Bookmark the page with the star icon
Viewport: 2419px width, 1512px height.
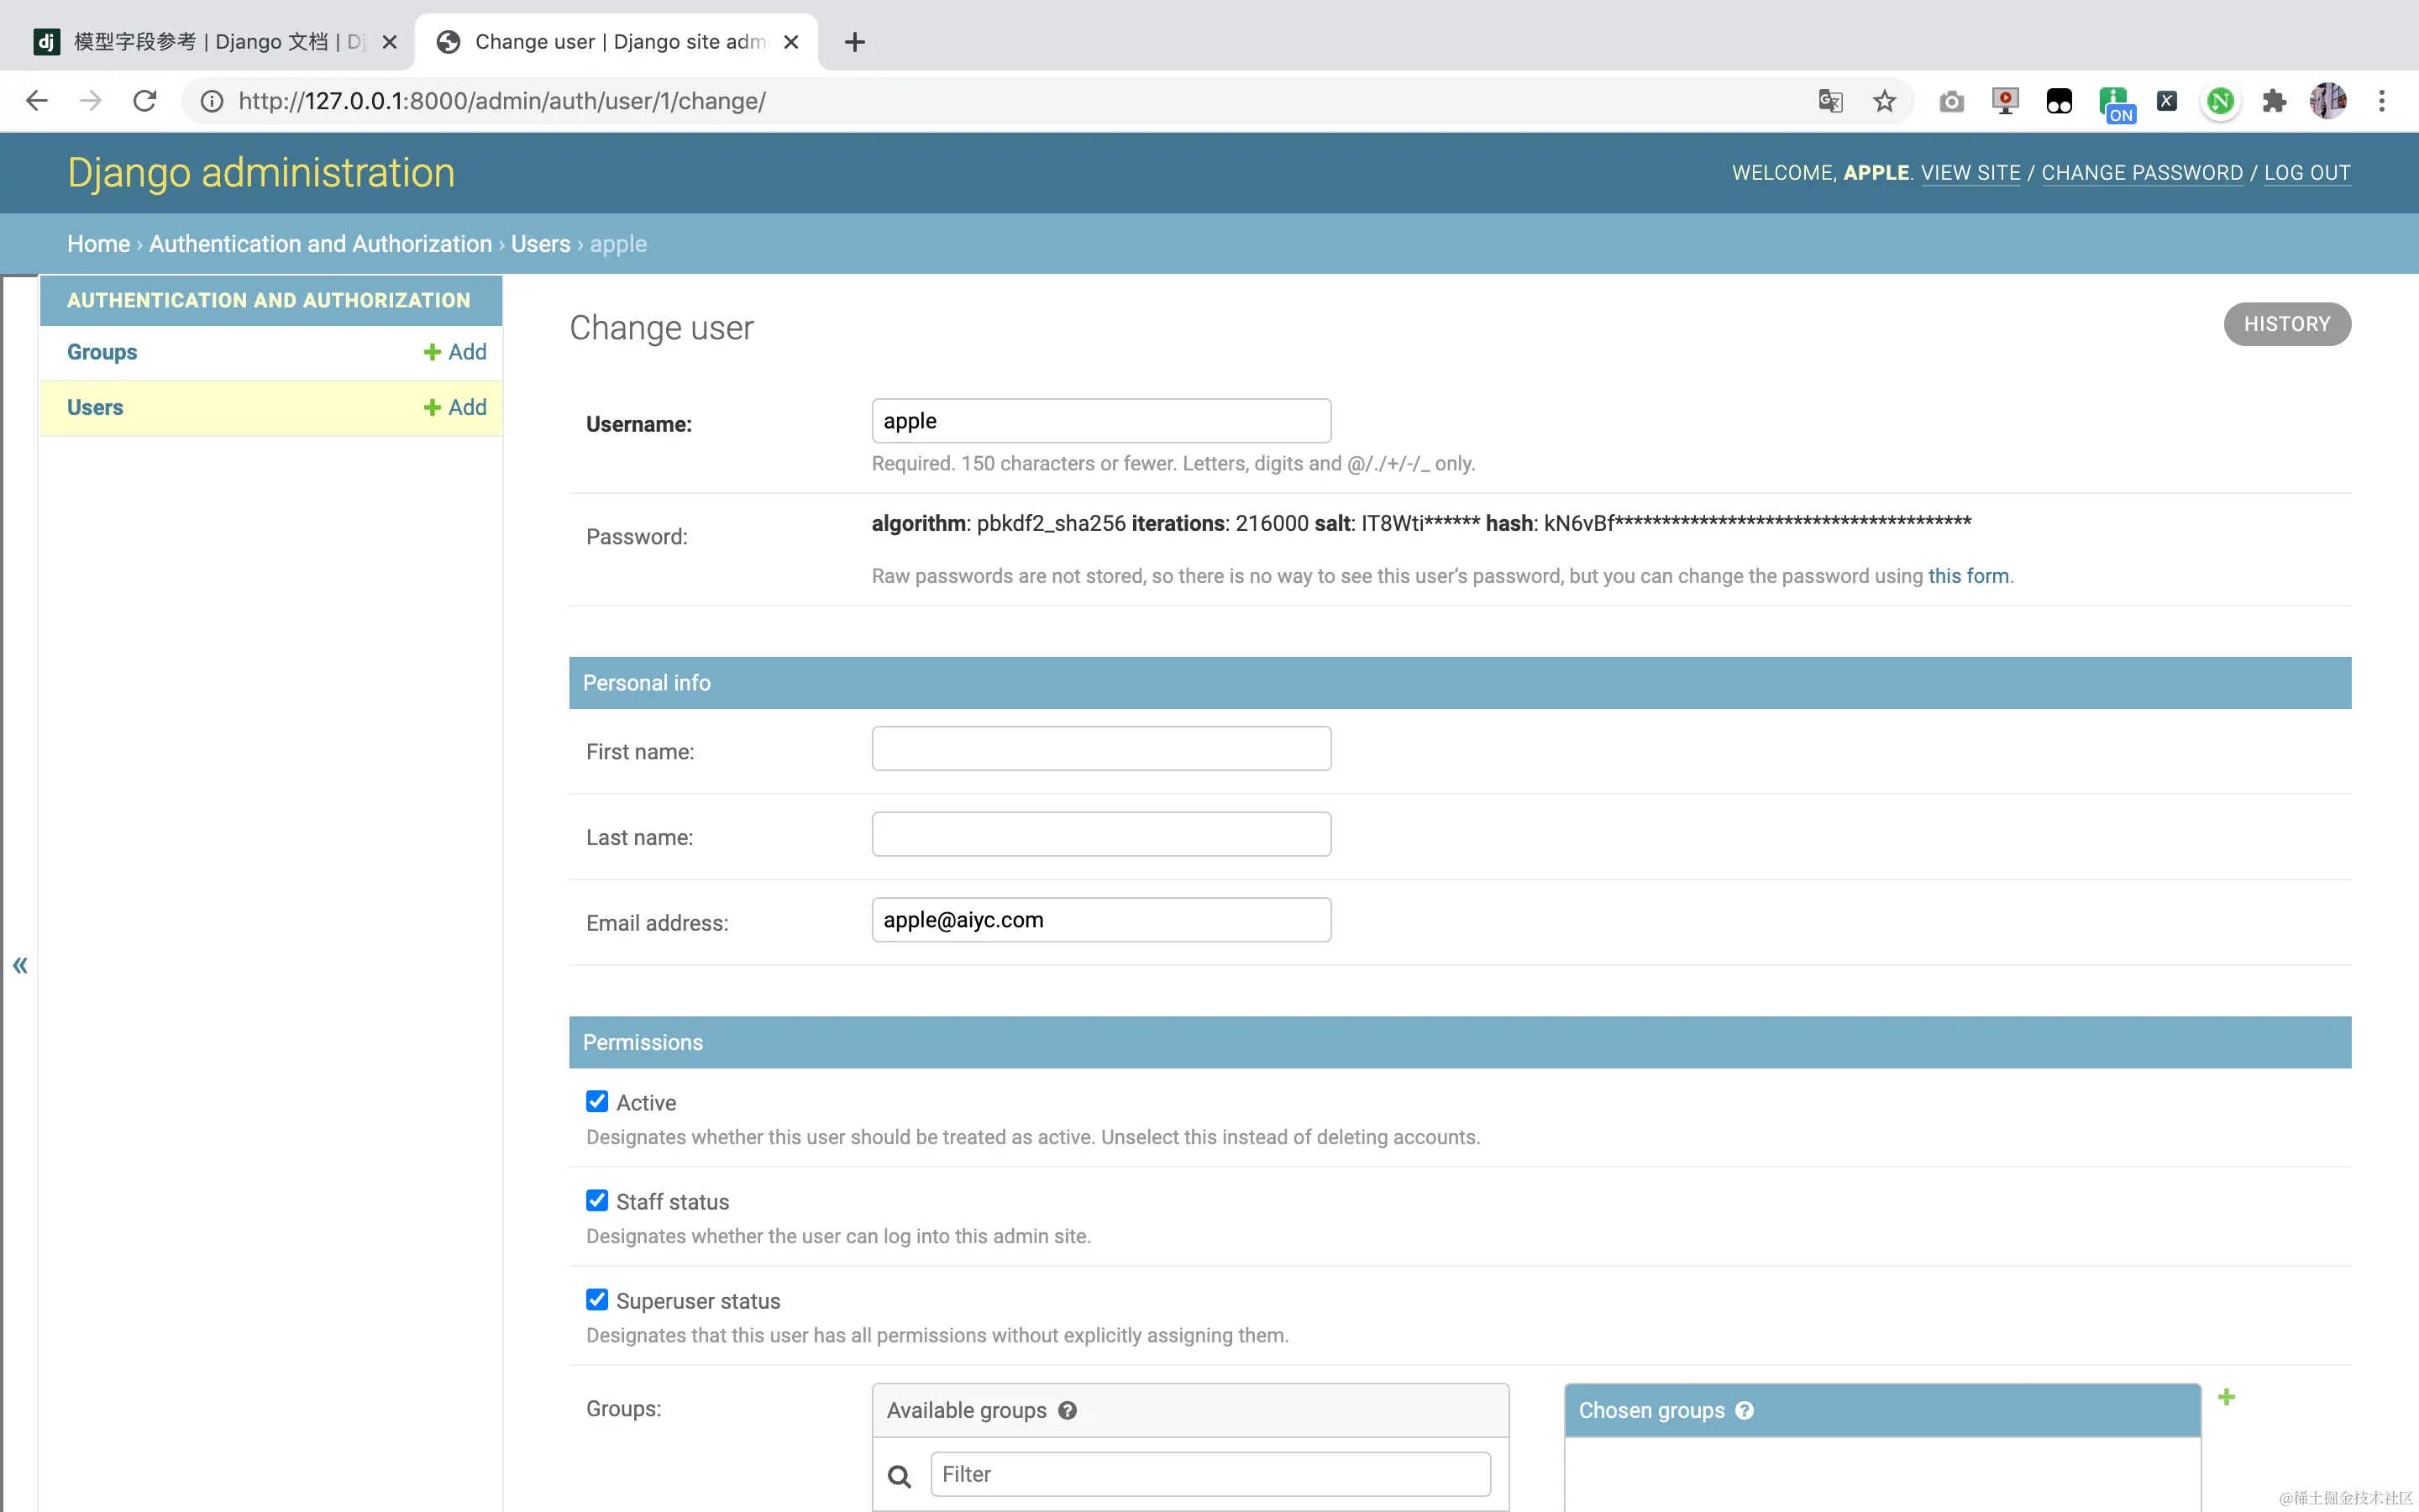(x=1884, y=101)
